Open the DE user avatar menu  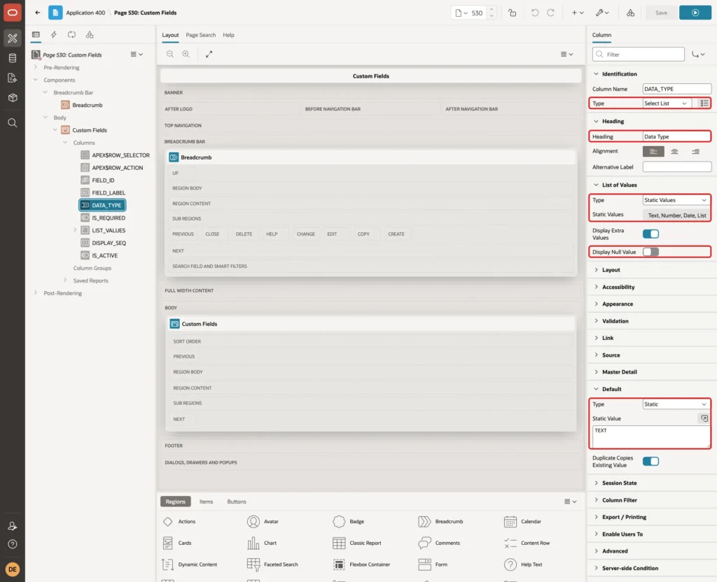13,569
